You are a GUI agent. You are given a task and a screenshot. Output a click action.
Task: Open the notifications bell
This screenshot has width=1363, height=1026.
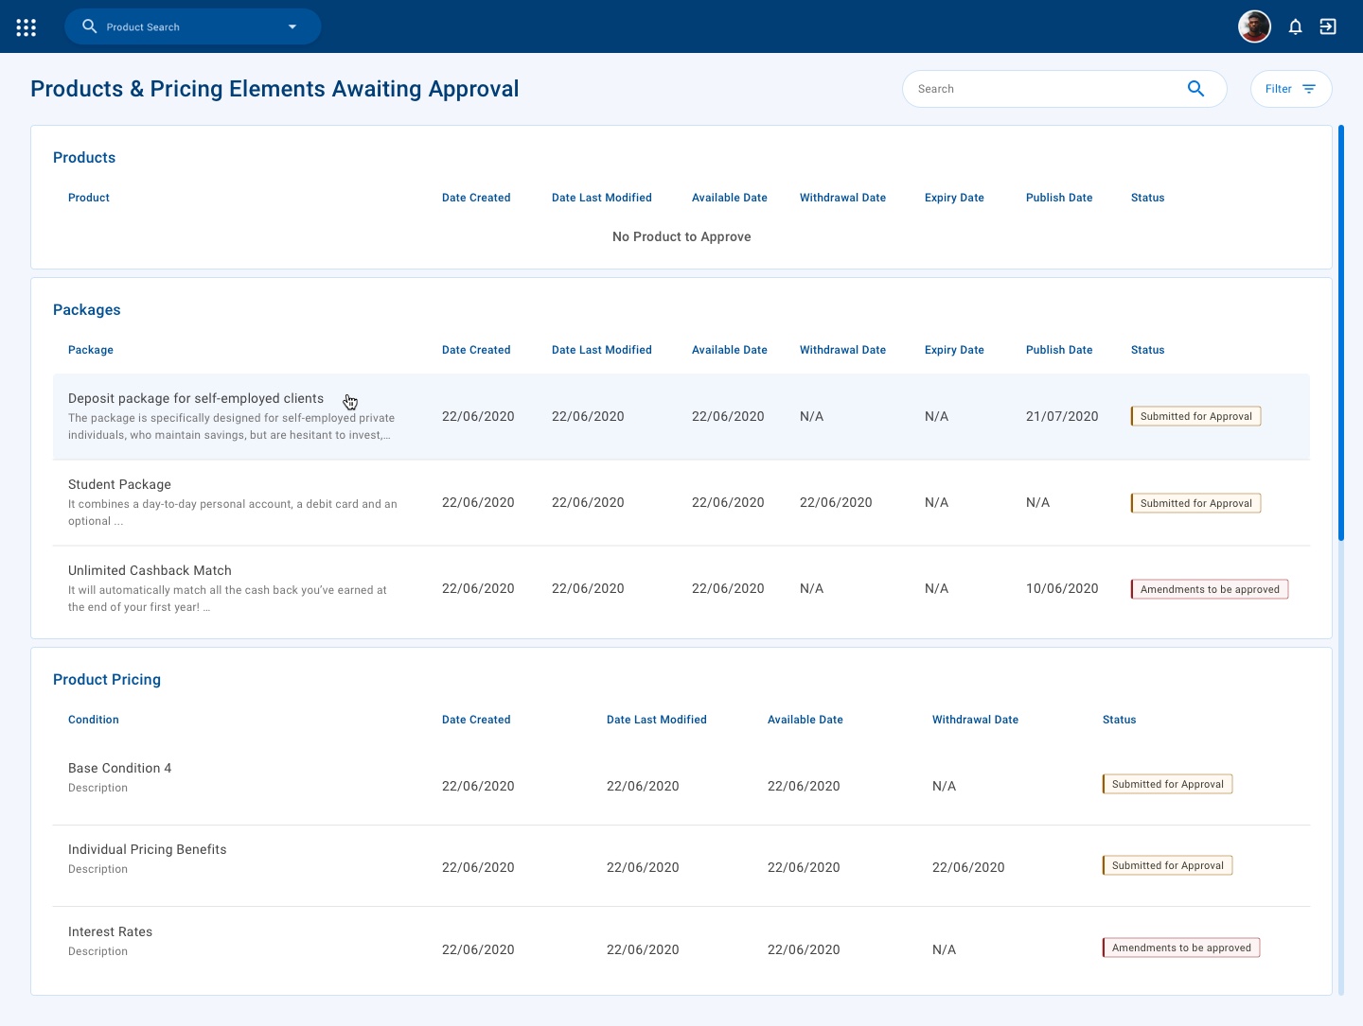(1296, 26)
